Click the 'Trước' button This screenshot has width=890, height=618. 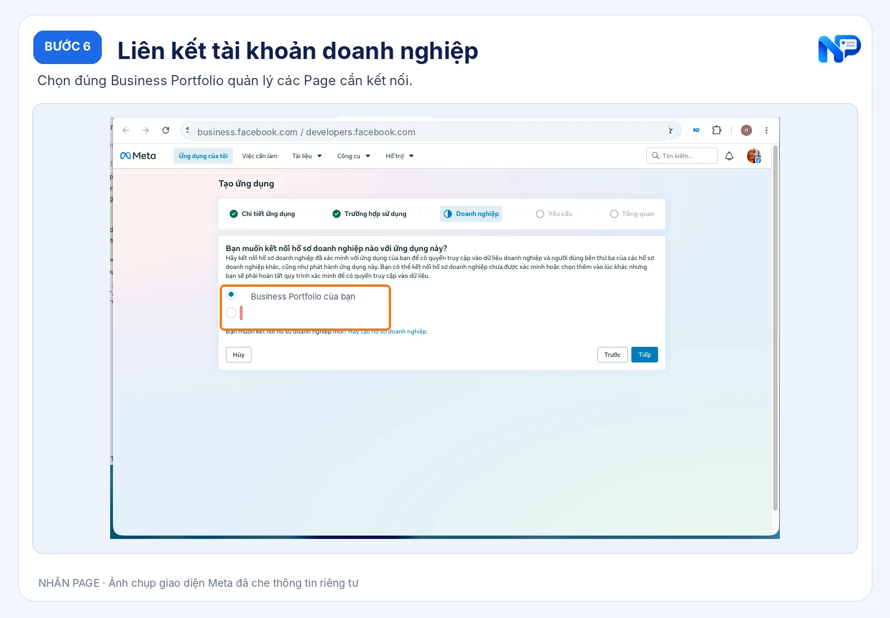[612, 355]
